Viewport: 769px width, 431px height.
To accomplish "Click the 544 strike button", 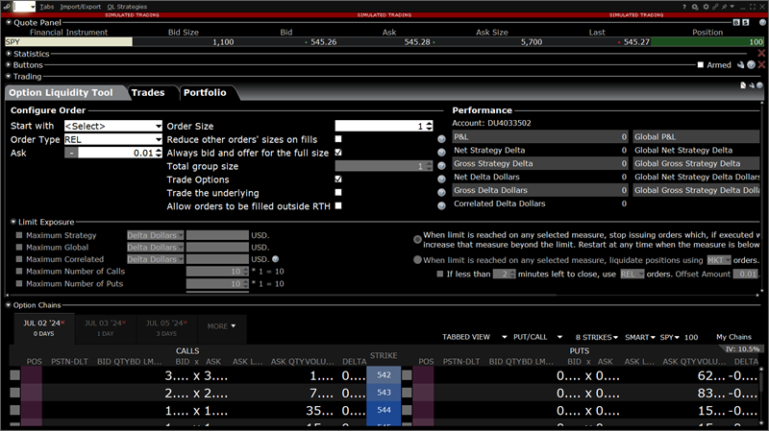I will [384, 410].
